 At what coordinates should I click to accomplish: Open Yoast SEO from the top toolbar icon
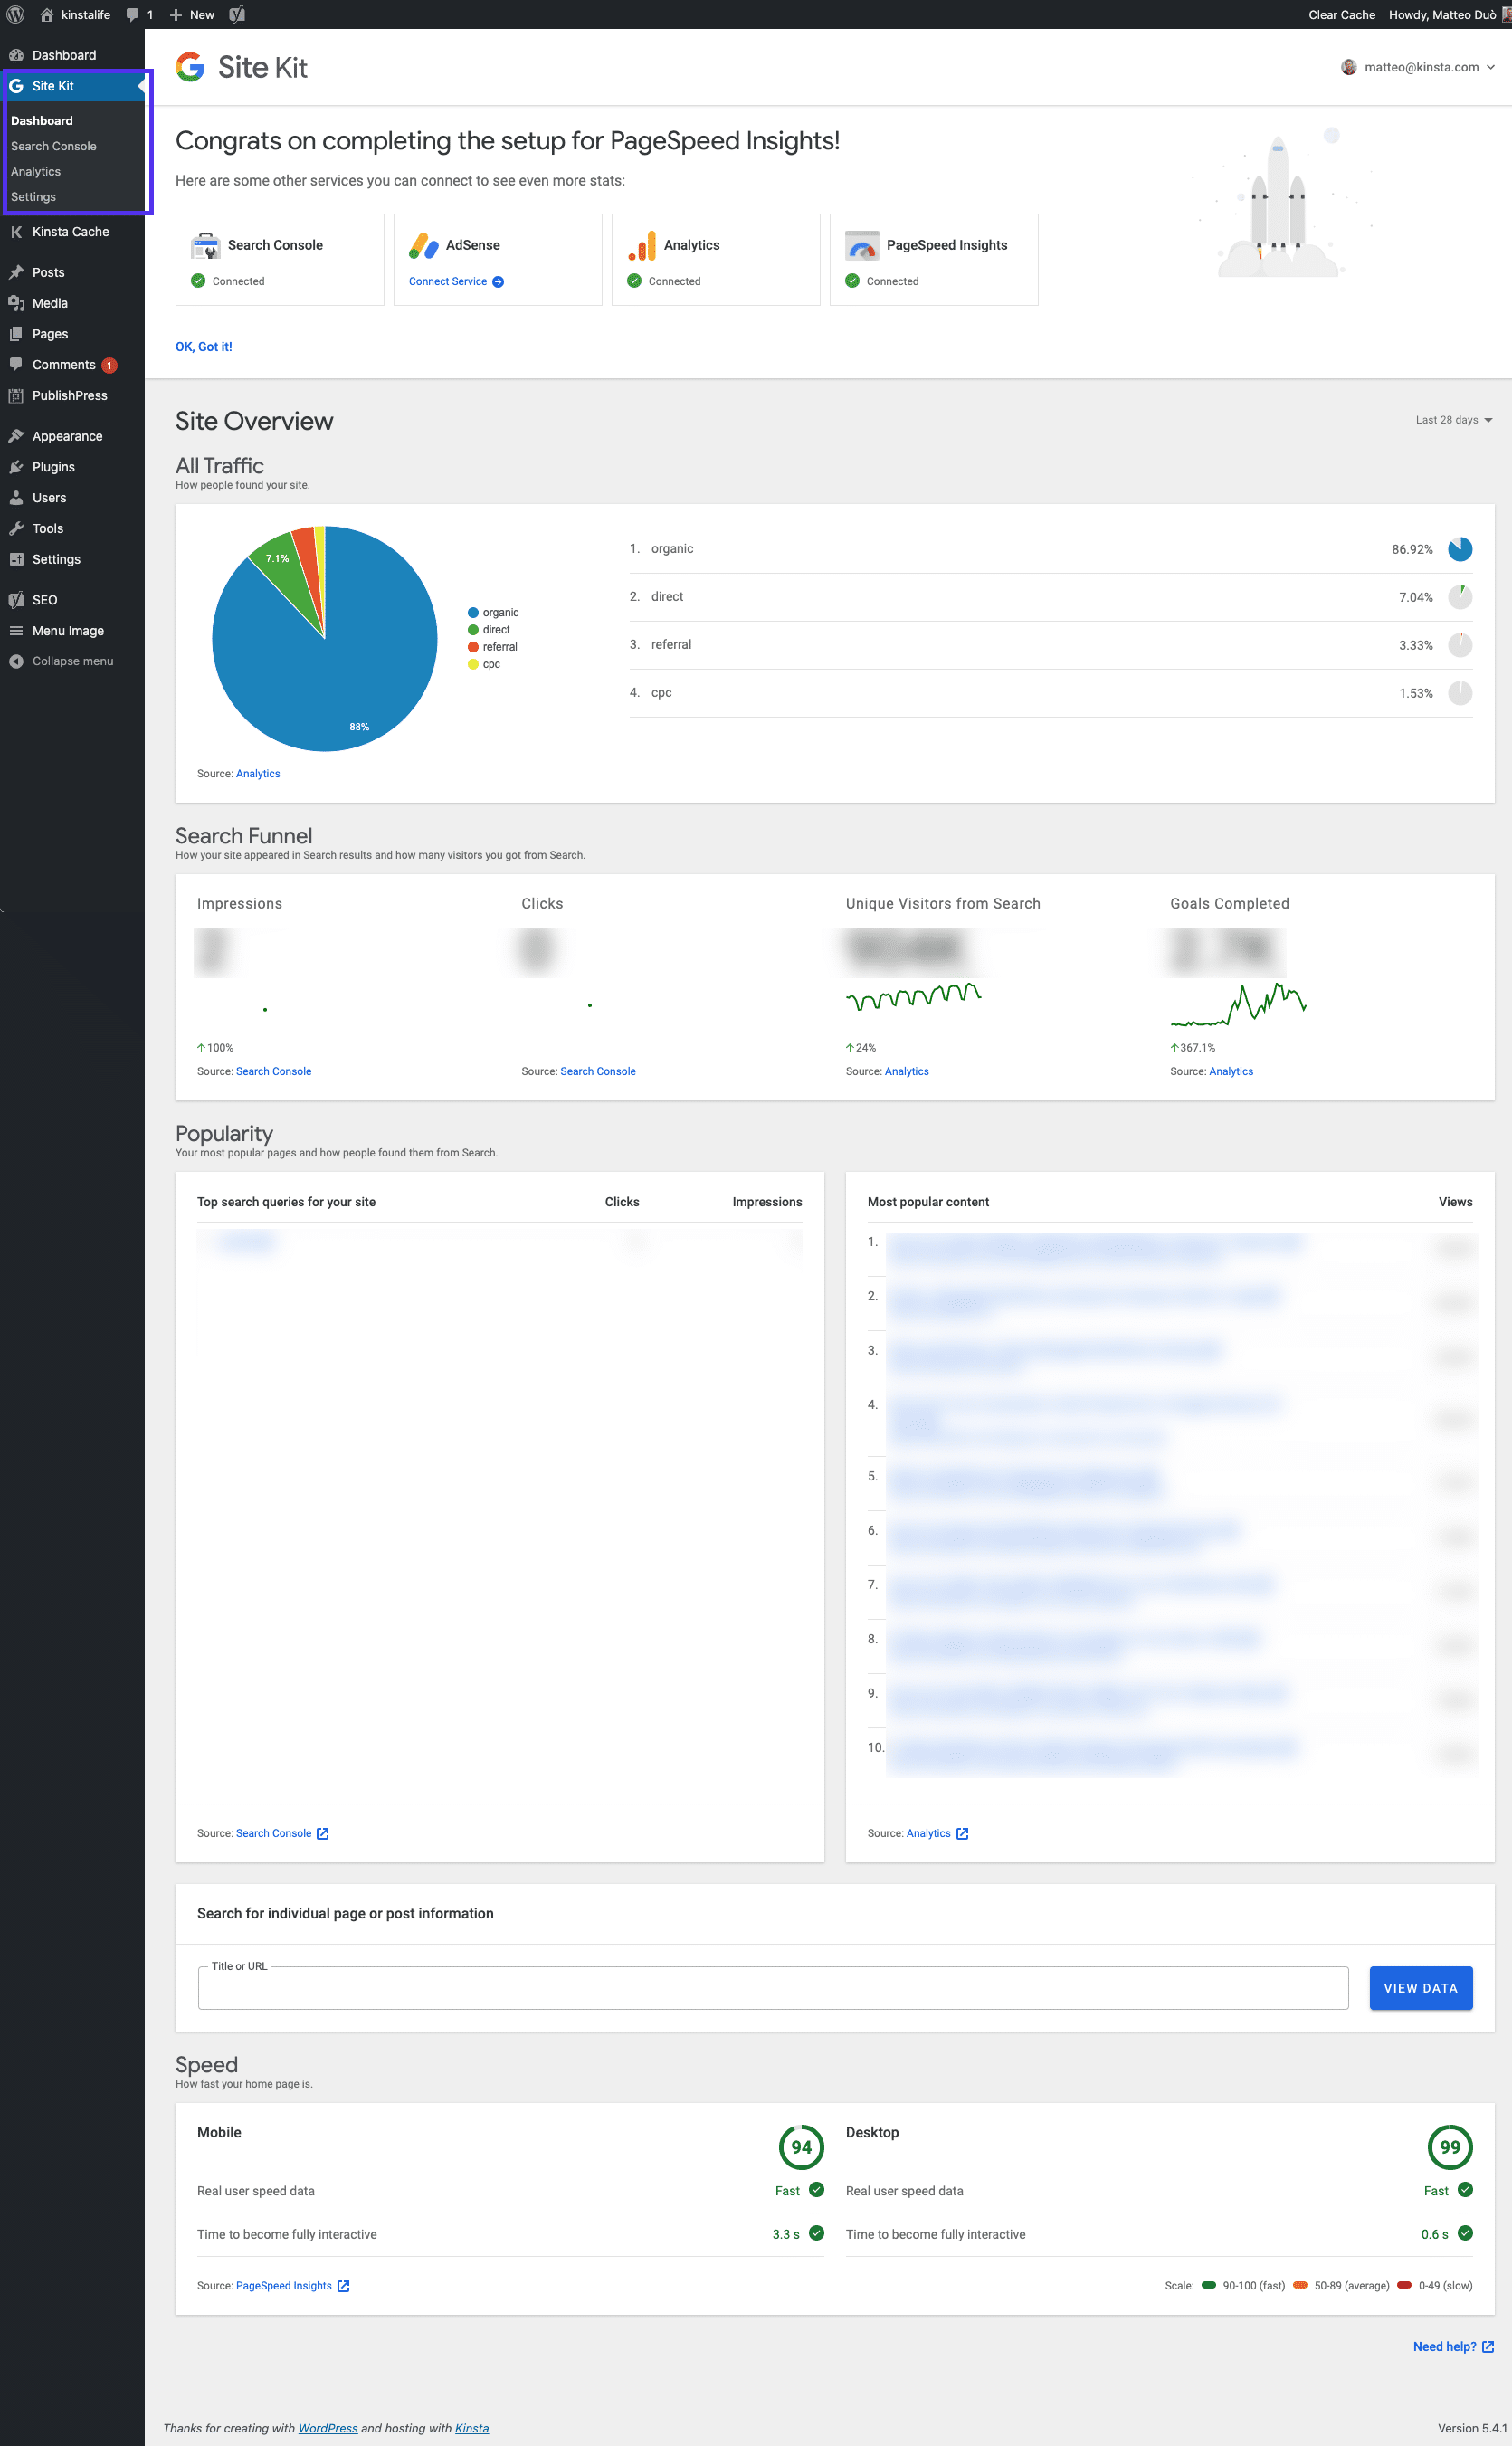click(x=237, y=14)
